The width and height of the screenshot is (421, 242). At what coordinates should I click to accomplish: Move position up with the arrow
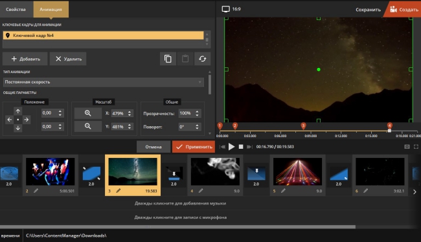pos(17,111)
